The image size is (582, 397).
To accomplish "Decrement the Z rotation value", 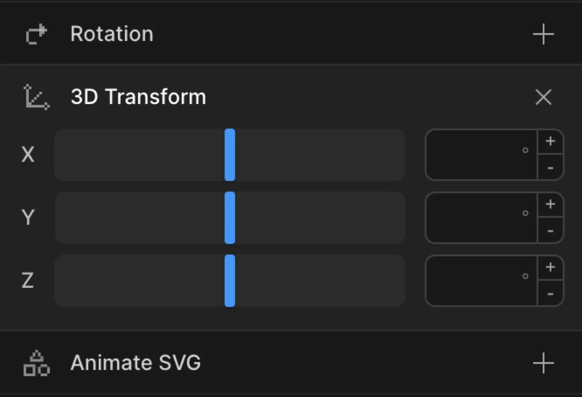I will (x=550, y=294).
